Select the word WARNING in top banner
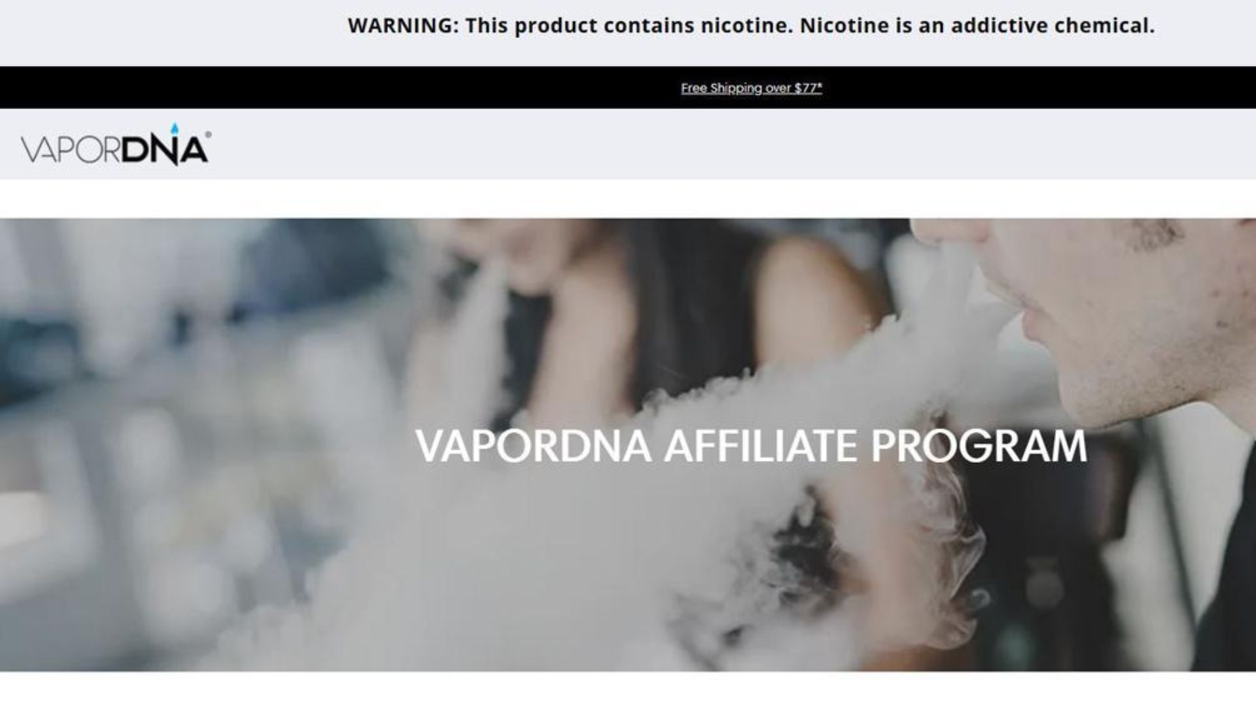Viewport: 1256px width, 706px height. 403,25
